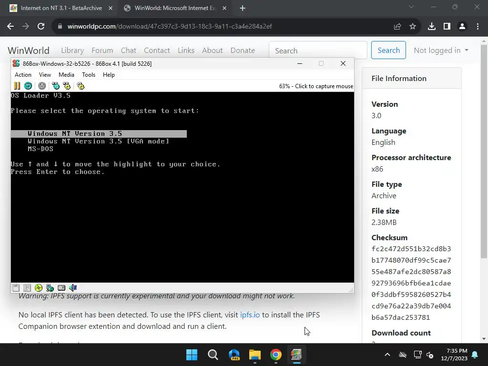
Task: Open Chrome downloads icon
Action: click(432, 27)
